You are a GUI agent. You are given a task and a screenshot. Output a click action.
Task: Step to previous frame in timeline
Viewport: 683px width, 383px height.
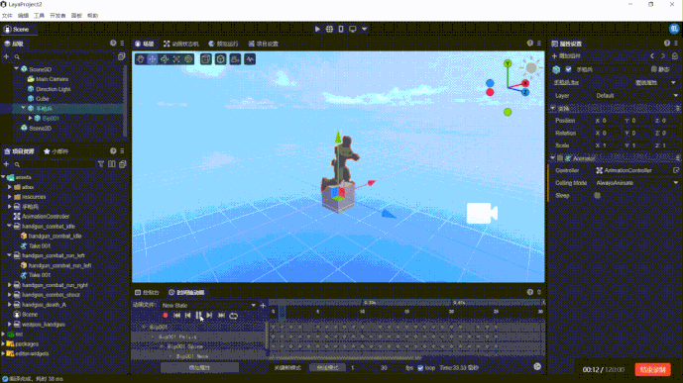[x=187, y=315]
